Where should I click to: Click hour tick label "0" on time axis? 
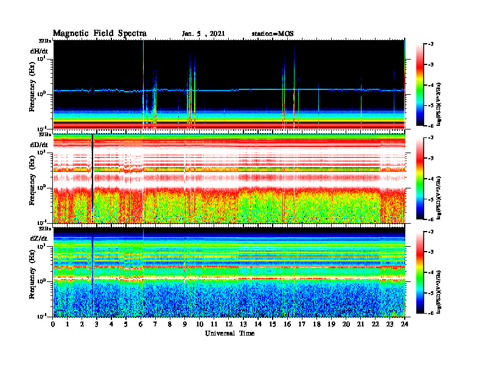click(x=53, y=325)
